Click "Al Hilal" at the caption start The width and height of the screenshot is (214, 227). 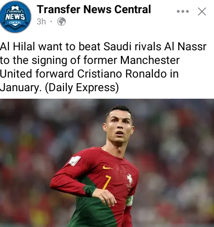pyautogui.click(x=17, y=47)
